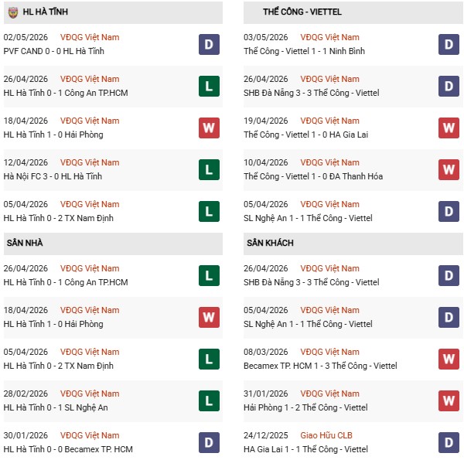Click the W badge for HA Gia Lai 1-0 match

tap(449, 128)
